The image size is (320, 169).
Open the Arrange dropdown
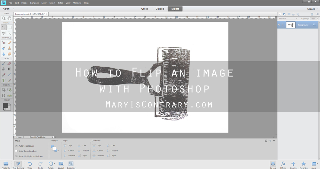coord(55,149)
